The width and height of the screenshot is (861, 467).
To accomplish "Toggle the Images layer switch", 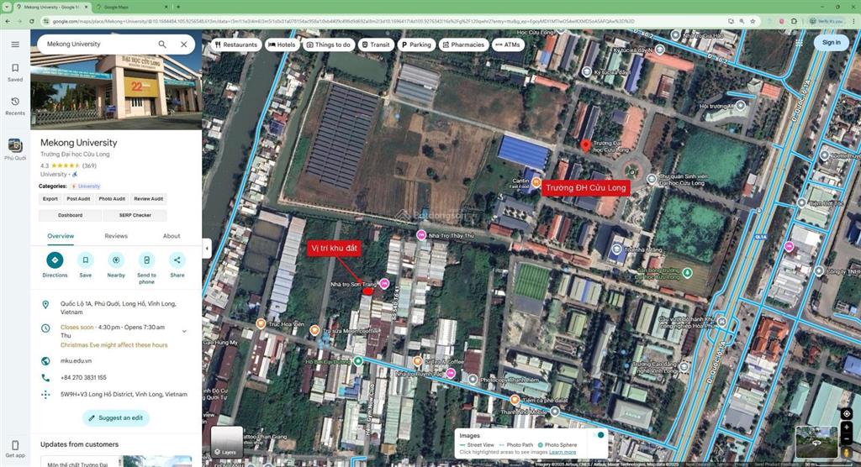I will tap(598, 435).
